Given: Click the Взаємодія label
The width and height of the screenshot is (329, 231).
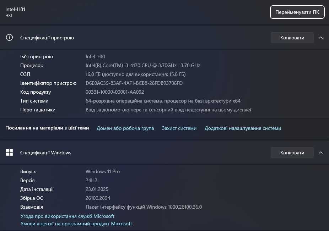Looking at the screenshot, I should coord(32,207).
